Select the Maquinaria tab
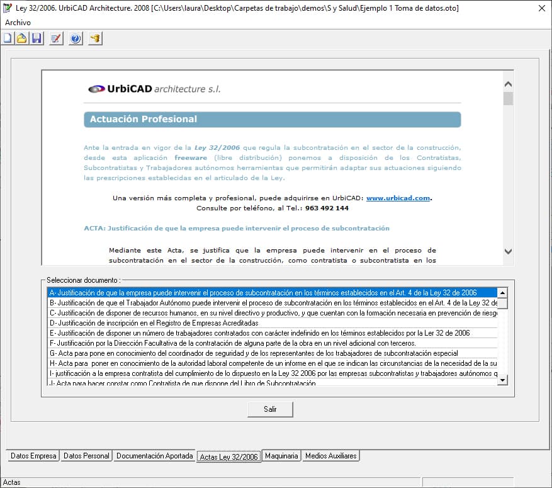 281,456
